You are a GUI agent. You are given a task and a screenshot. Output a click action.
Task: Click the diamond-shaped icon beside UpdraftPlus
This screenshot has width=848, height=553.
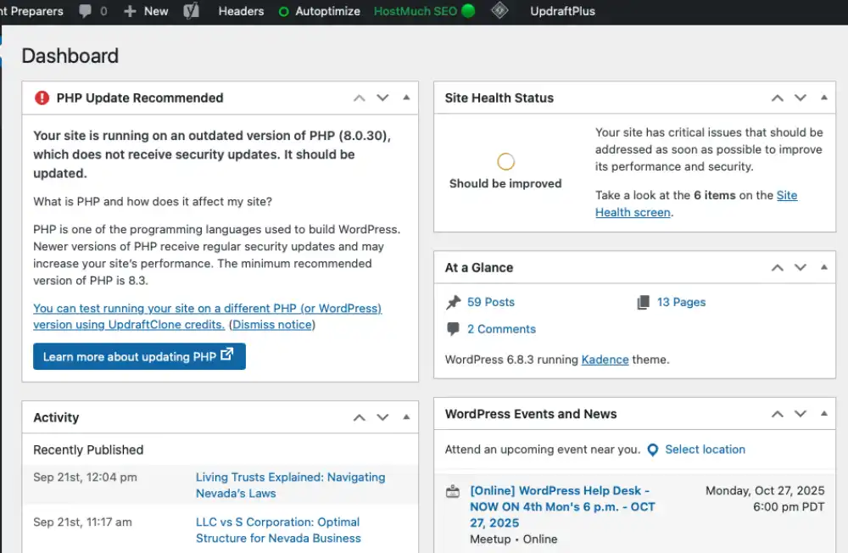499,11
